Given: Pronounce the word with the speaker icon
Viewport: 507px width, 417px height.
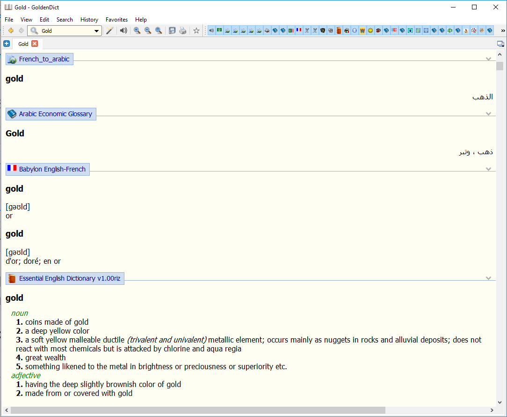Looking at the screenshot, I should 123,30.
